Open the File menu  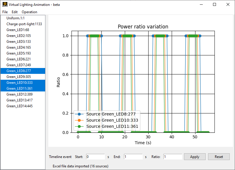[x=5, y=12]
